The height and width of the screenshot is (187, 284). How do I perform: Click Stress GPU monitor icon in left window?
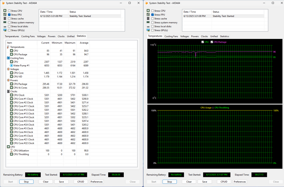click(x=5, y=30)
